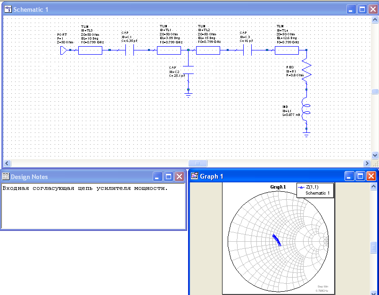Click Schematic 1 horizontal scrollbar left arrow
This screenshot has height=295, width=379.
tap(7, 164)
